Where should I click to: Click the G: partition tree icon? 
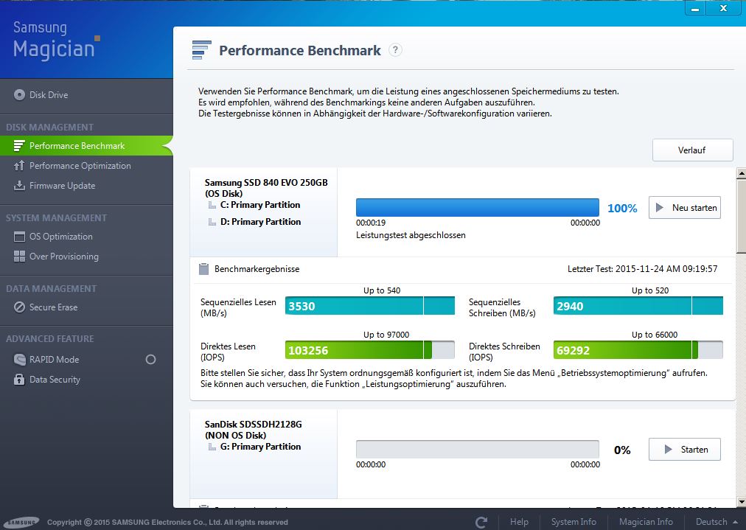point(212,447)
